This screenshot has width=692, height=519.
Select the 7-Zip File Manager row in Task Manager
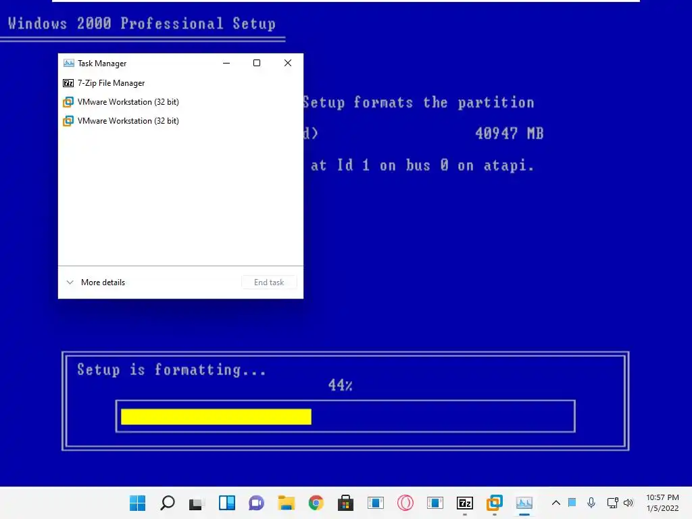tap(180, 83)
